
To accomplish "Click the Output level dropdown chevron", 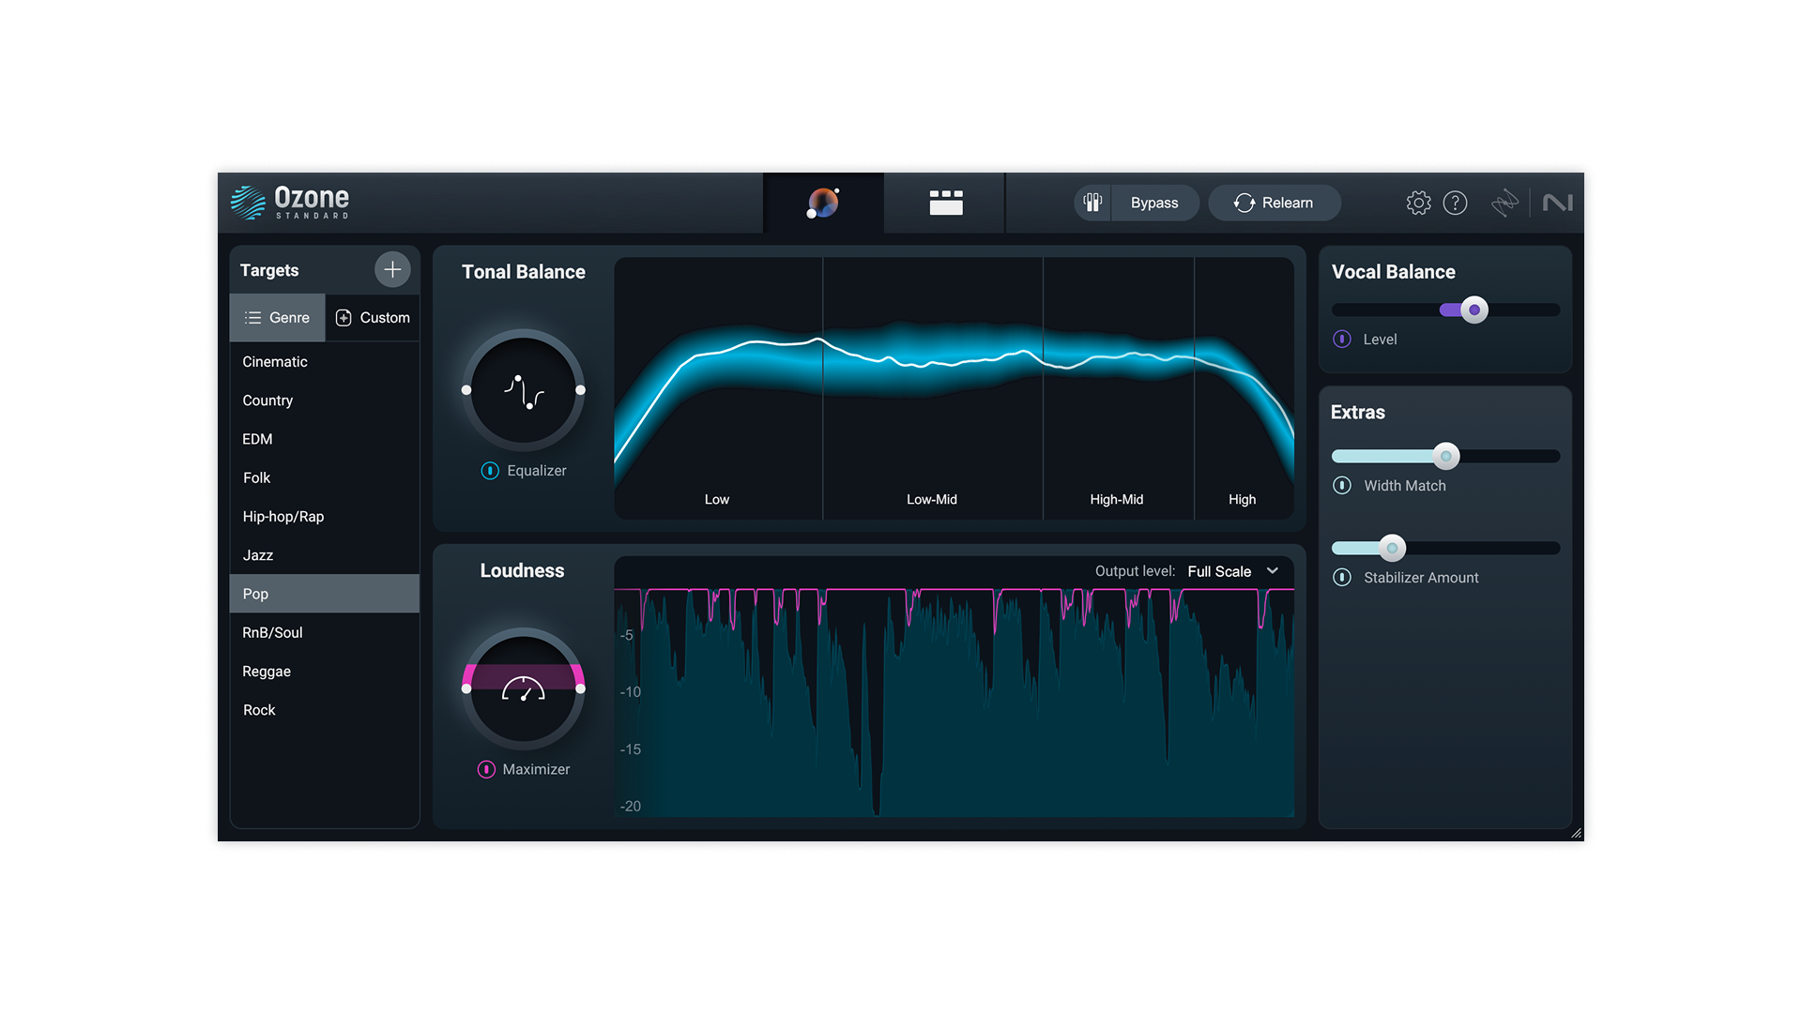I will [x=1273, y=571].
